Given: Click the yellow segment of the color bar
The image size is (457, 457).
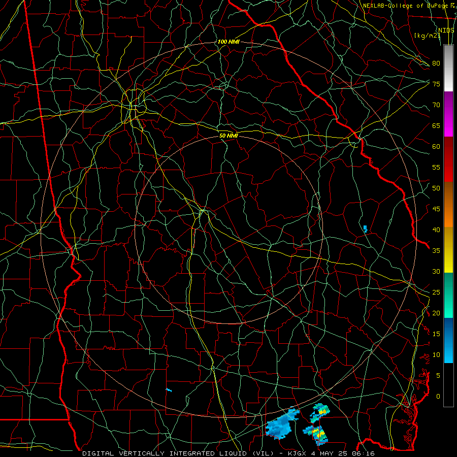Looking at the screenshot, I should (x=448, y=250).
